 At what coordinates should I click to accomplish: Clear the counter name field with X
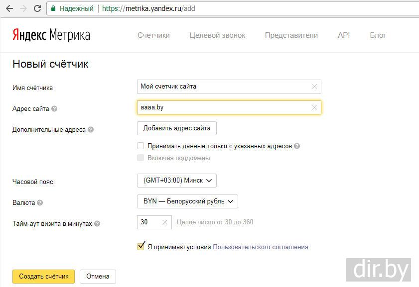click(314, 87)
